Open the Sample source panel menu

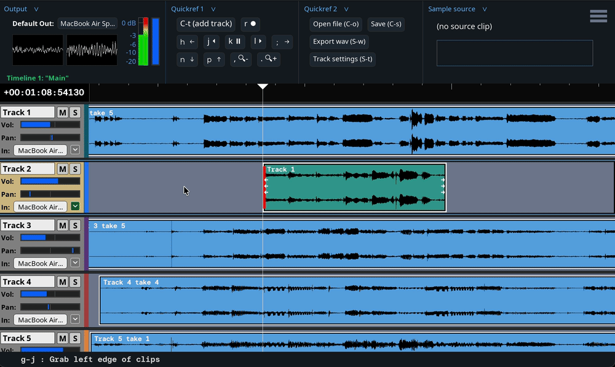tap(485, 9)
